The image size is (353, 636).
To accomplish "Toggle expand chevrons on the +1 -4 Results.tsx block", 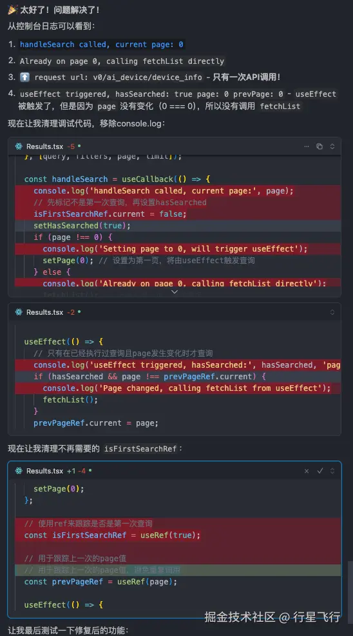I will (x=332, y=470).
